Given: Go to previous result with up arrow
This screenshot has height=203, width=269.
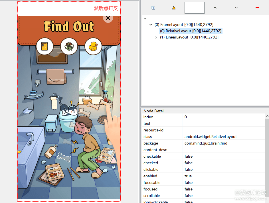Looking at the screenshot, I should coord(215,8).
